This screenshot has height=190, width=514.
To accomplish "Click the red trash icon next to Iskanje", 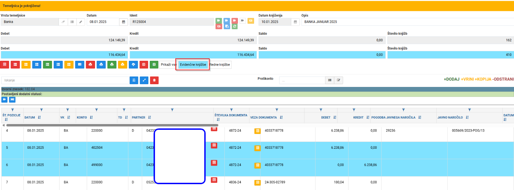I will 154,80.
